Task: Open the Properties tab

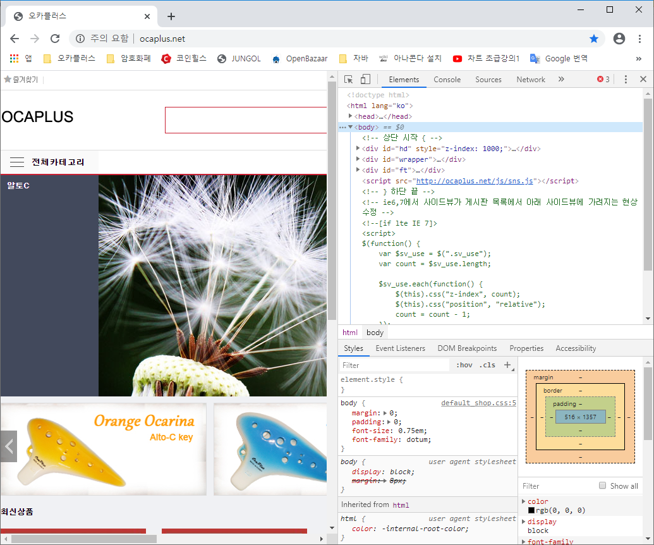Action: pyautogui.click(x=526, y=348)
